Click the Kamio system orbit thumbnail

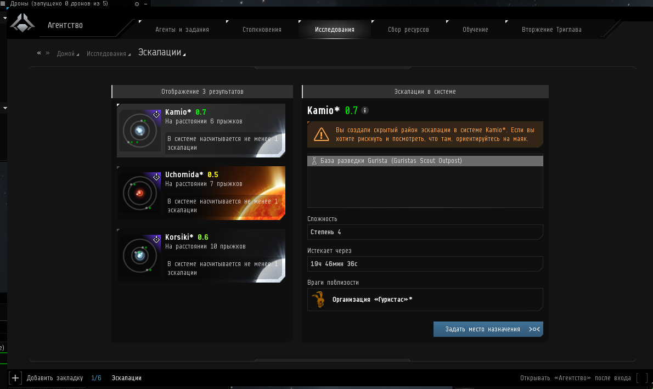click(140, 131)
